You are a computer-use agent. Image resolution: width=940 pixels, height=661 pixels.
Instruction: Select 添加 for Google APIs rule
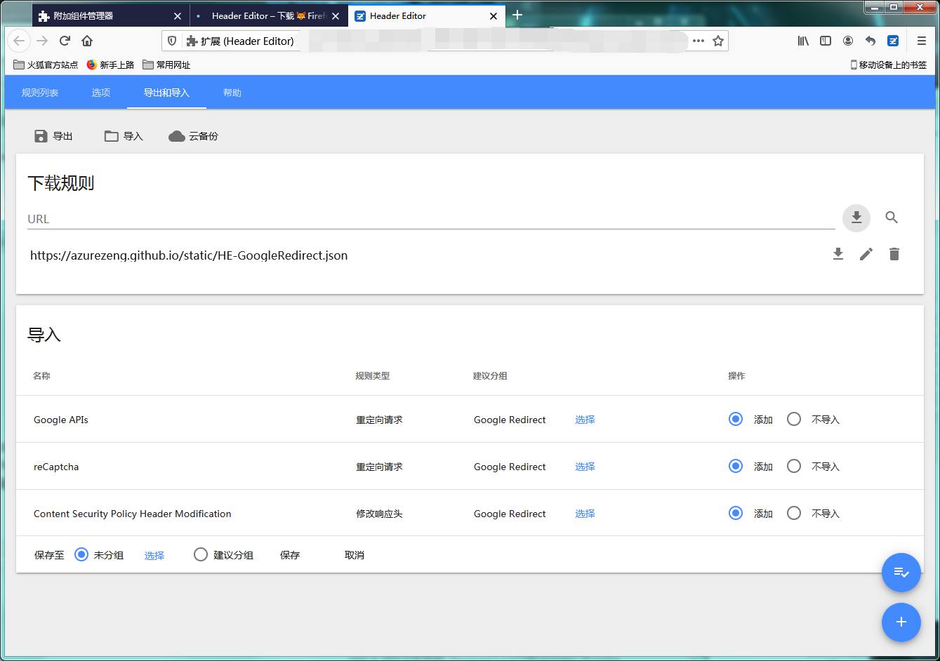[736, 420]
